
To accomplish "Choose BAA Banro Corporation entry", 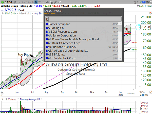I will [x=82, y=35].
